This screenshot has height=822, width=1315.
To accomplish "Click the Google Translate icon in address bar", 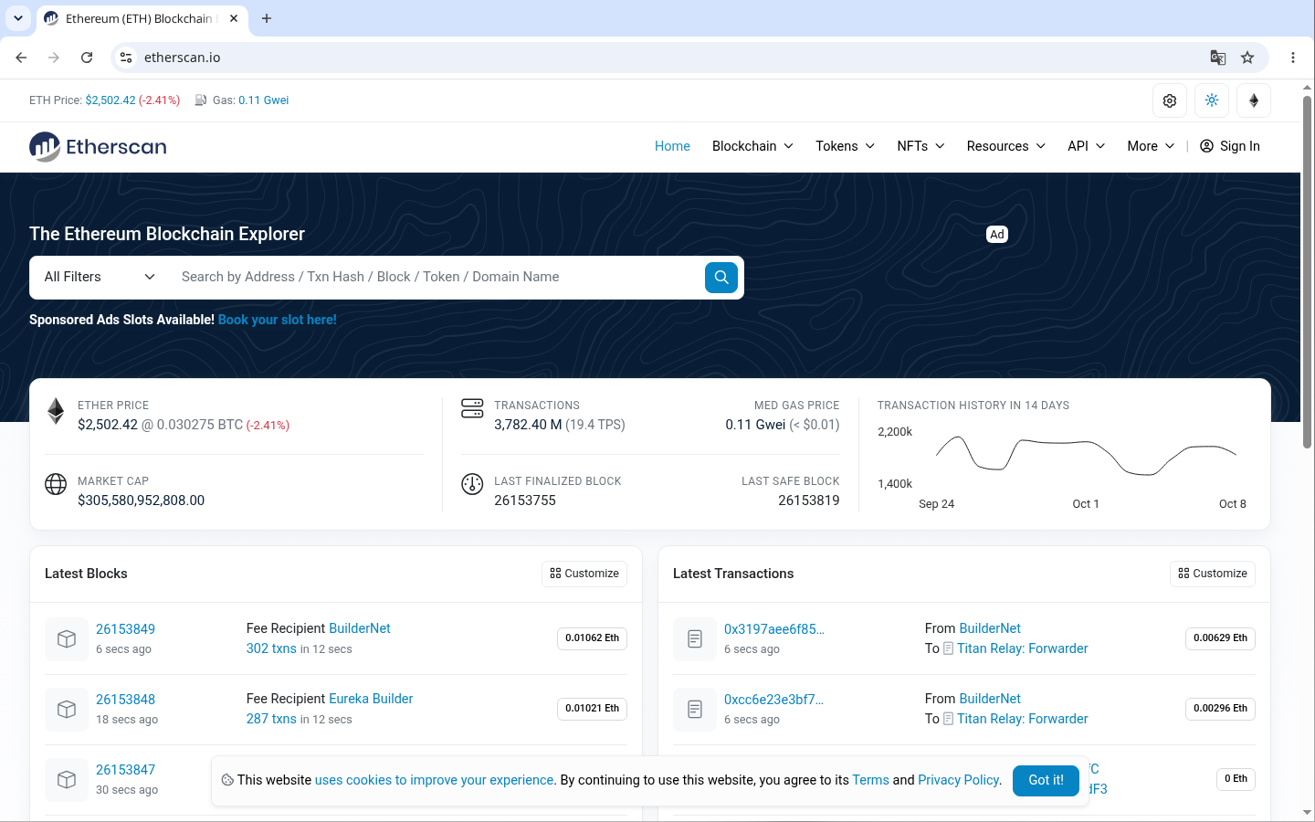I will 1218,58.
